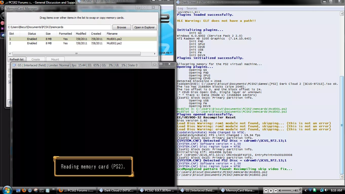
Task: Skip to next track on the taskbar player
Action: click(276, 190)
